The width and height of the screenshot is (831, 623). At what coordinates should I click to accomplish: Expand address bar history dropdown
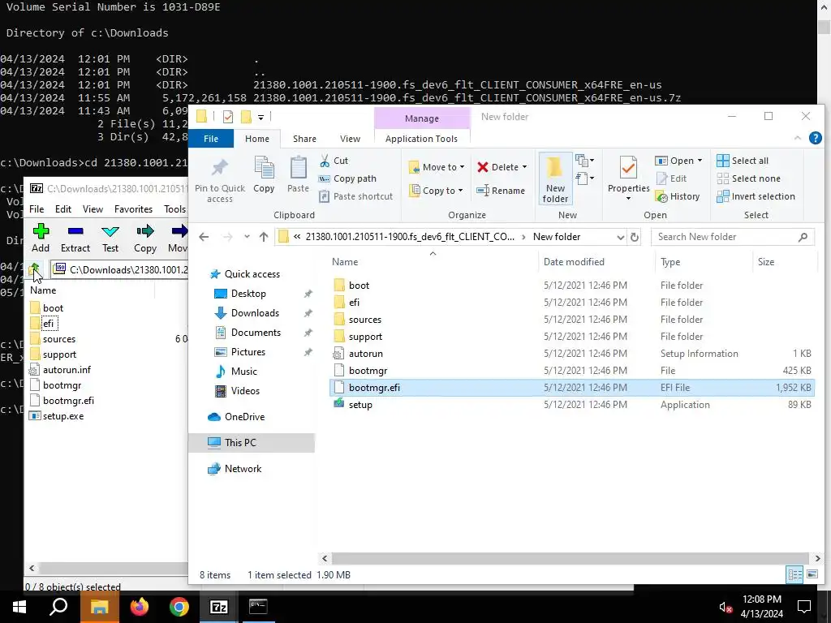[621, 237]
